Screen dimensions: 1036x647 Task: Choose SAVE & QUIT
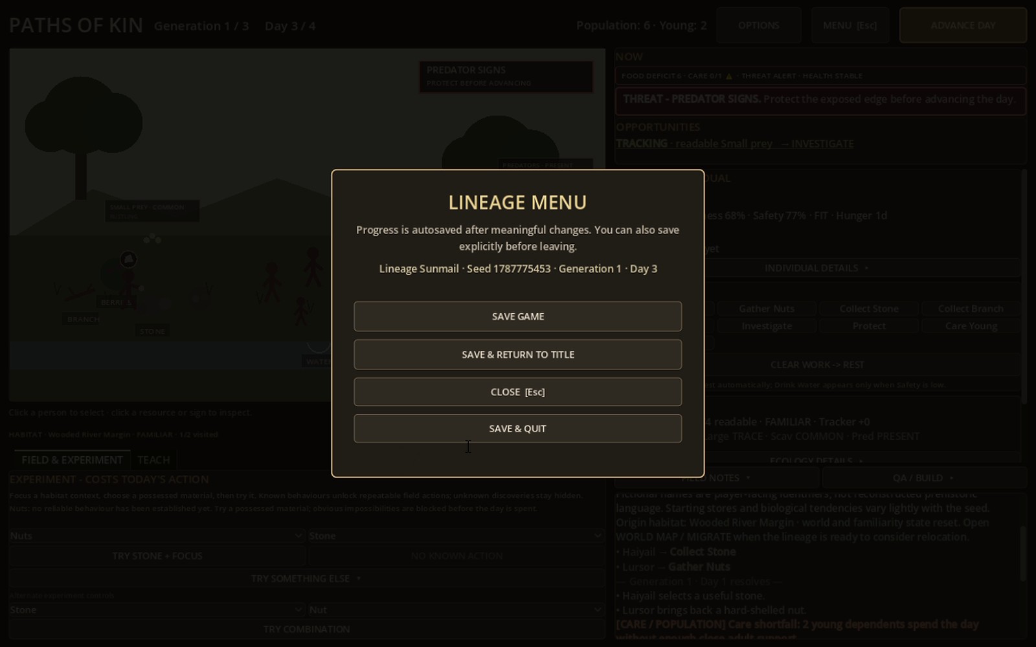518,428
